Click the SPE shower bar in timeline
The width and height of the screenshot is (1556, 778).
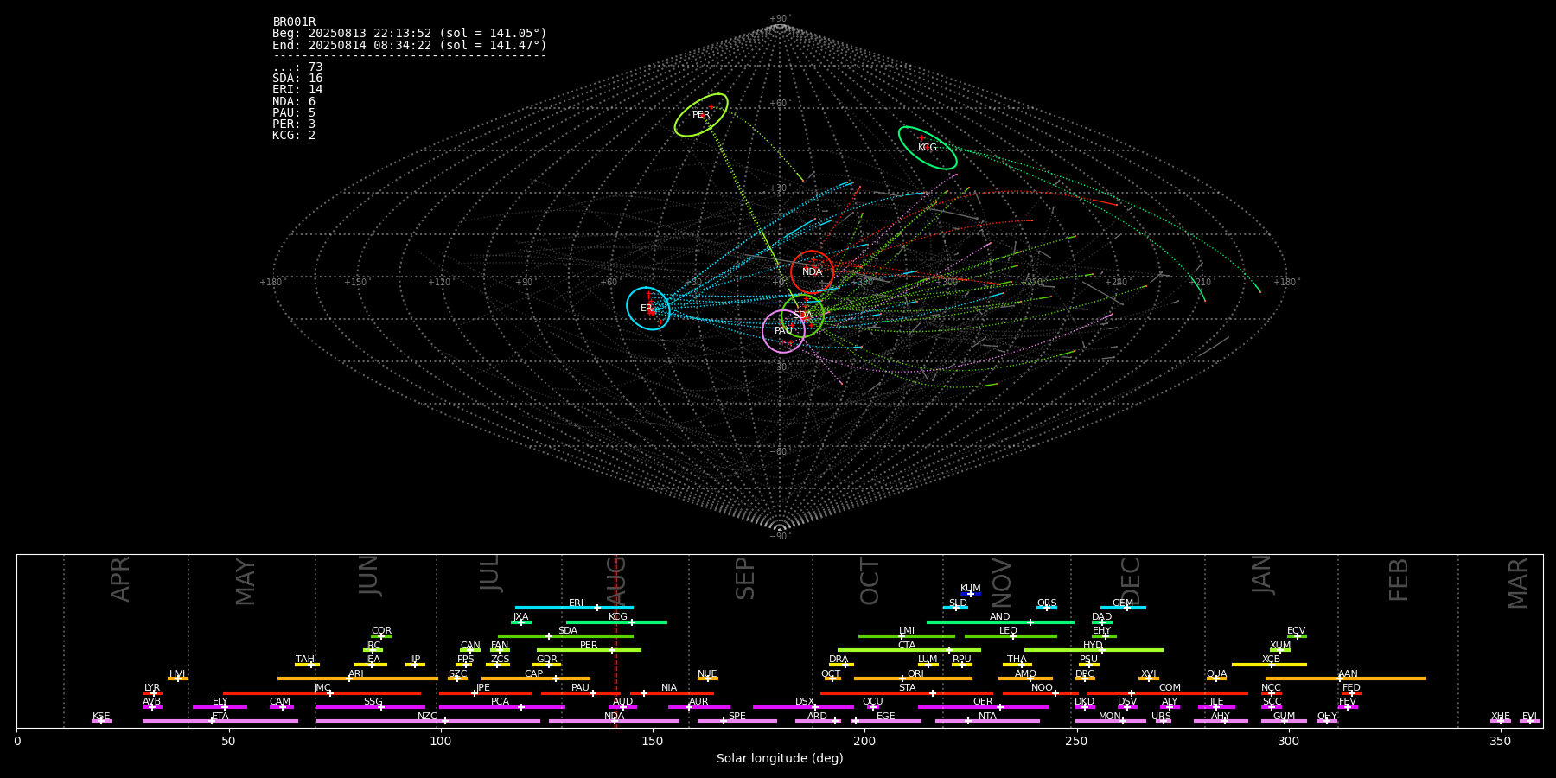737,721
